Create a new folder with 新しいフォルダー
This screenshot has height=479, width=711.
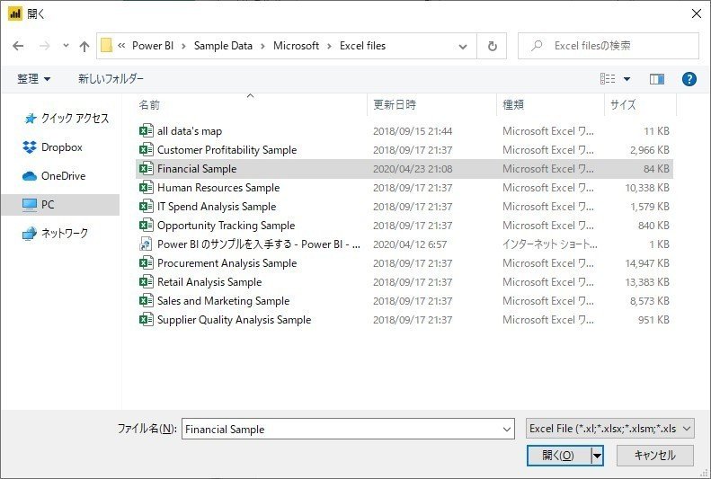(111, 79)
